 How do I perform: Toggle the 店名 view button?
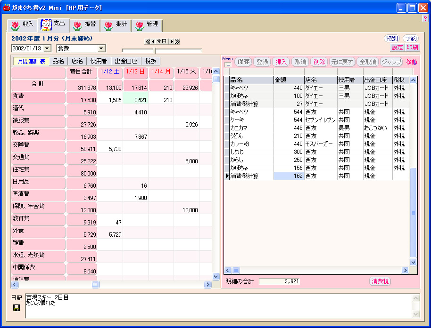point(77,61)
